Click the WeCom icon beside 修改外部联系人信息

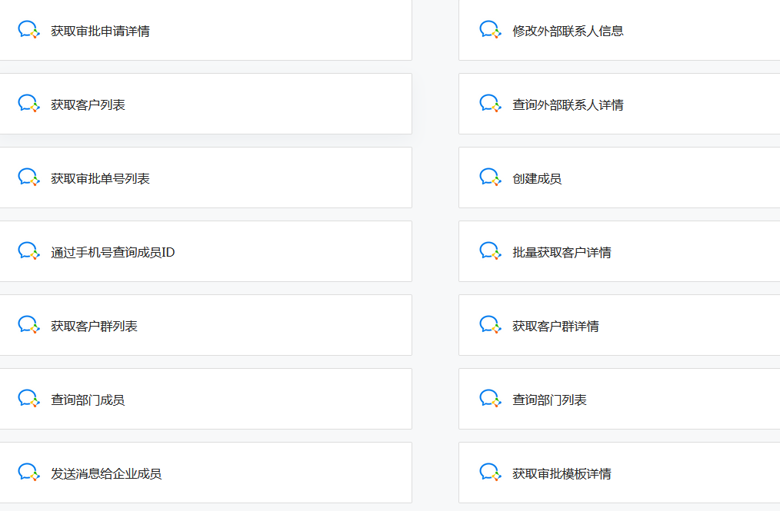491,30
